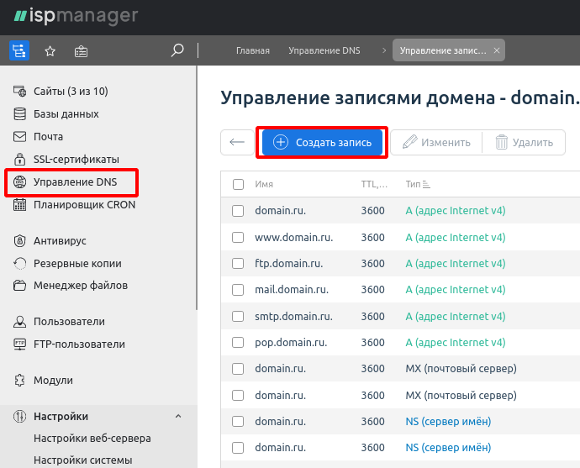
Task: Click the back arrow button
Action: 237,142
